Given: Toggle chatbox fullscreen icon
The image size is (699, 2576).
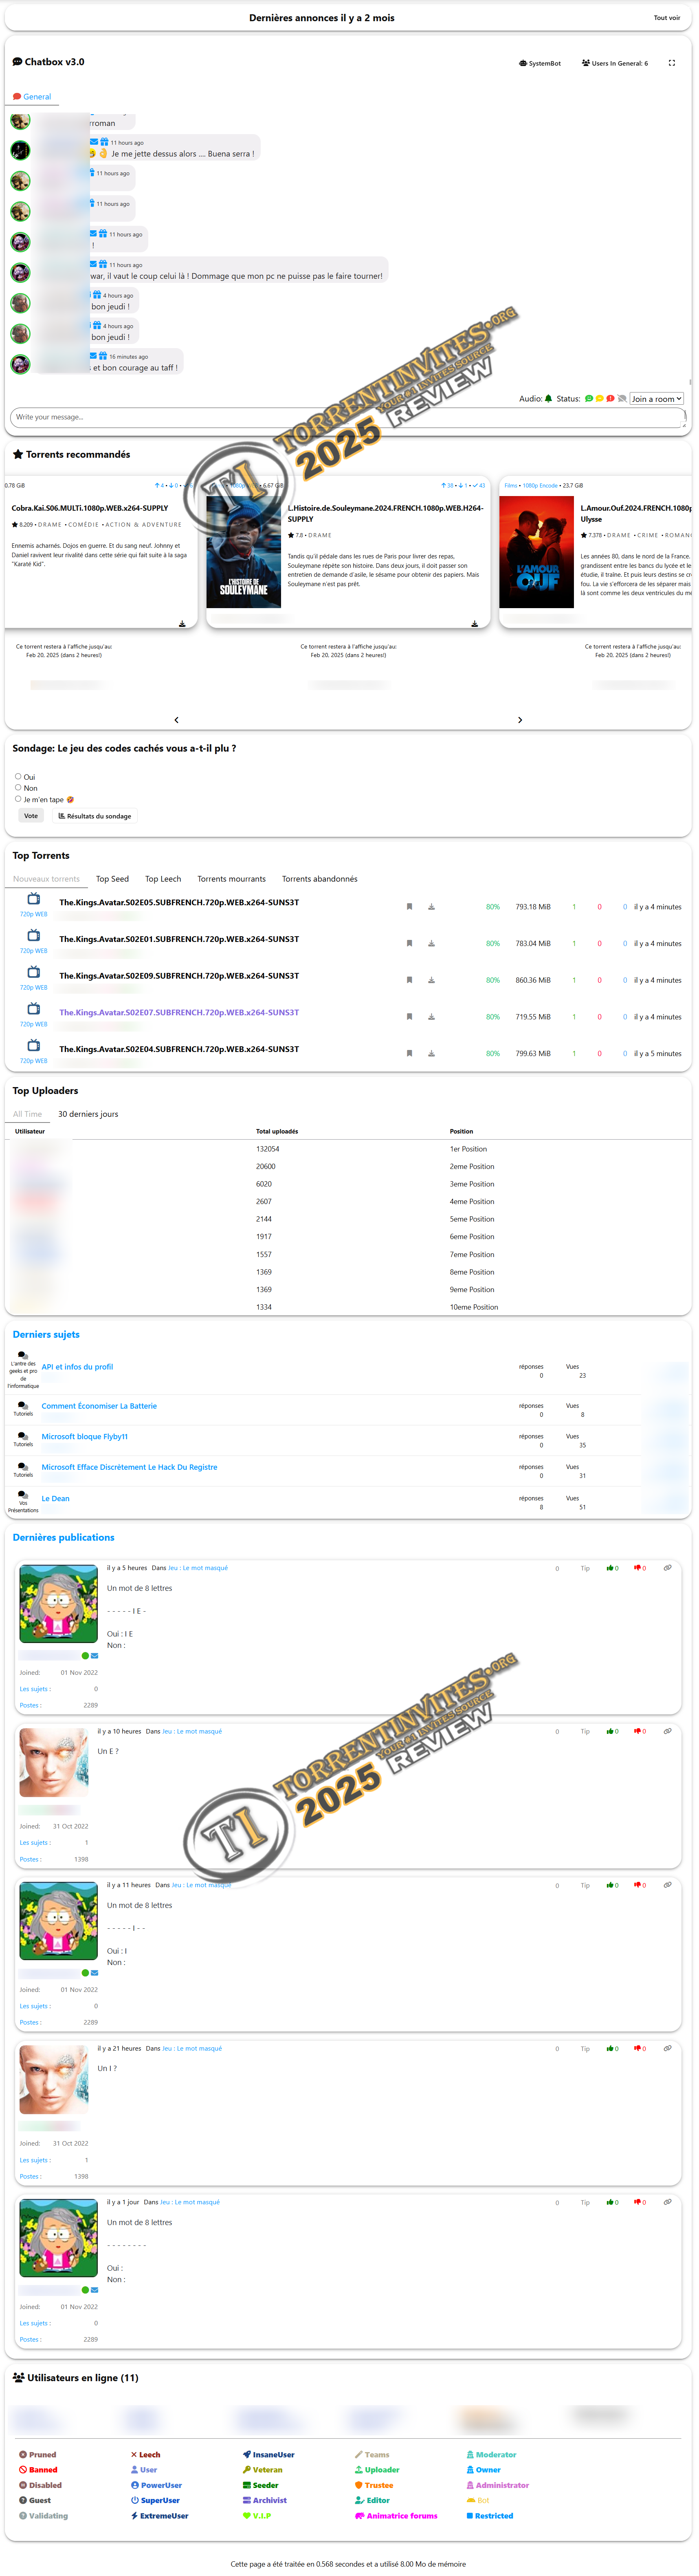Looking at the screenshot, I should pyautogui.click(x=672, y=63).
